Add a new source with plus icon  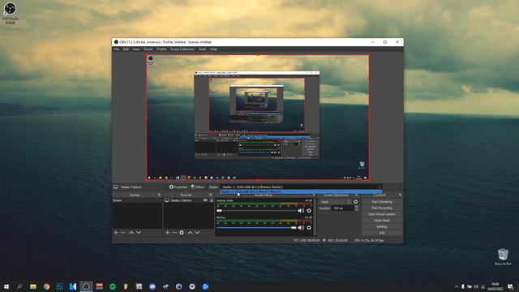click(168, 233)
